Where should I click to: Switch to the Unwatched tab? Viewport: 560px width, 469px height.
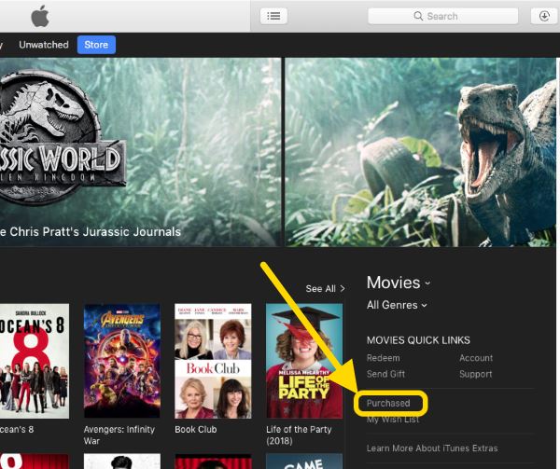[44, 45]
